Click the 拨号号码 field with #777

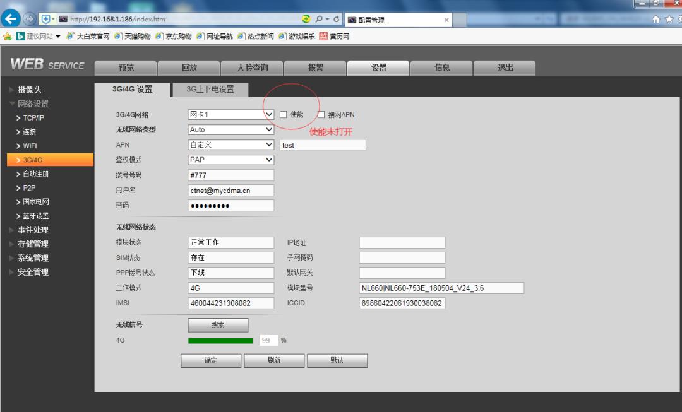click(x=231, y=175)
